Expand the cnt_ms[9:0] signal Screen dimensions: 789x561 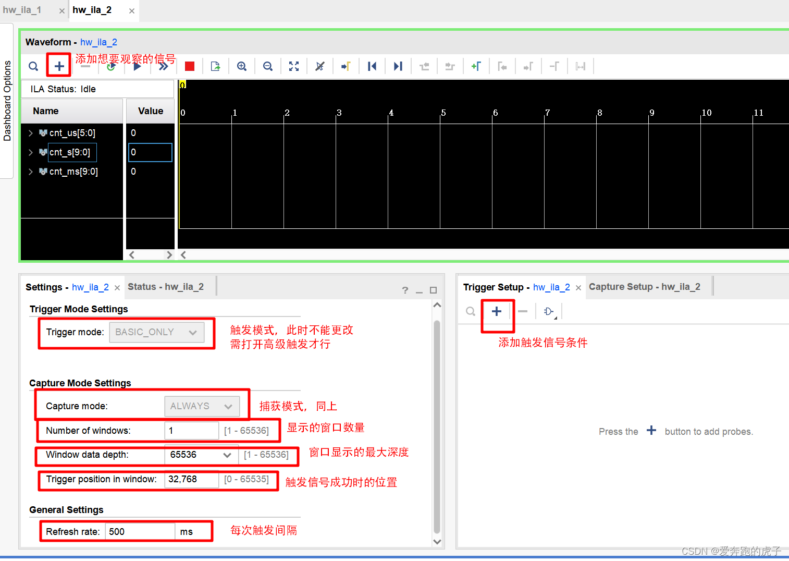(31, 171)
